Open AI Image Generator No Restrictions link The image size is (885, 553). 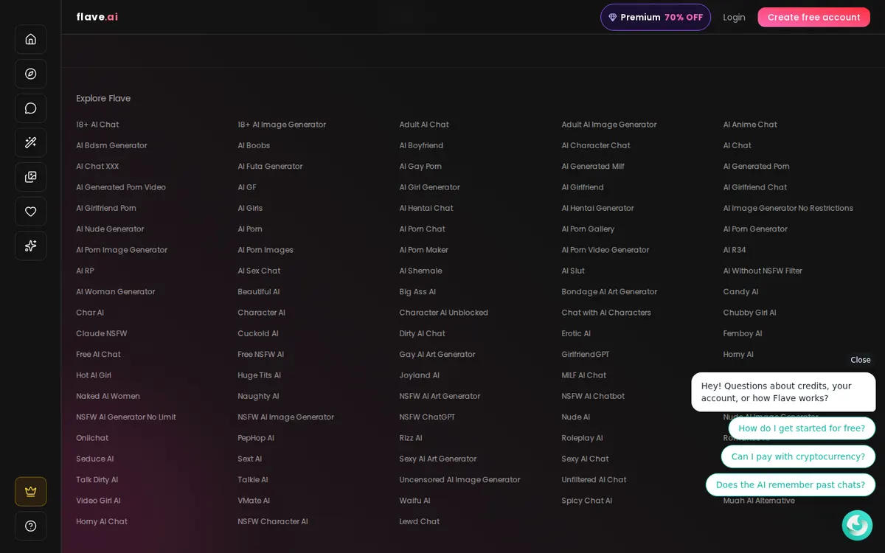coord(788,208)
